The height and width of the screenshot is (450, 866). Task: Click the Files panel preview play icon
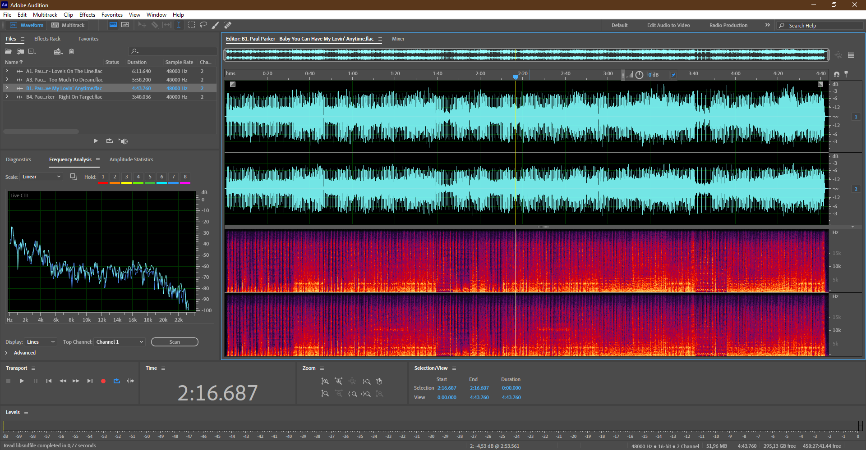click(96, 141)
